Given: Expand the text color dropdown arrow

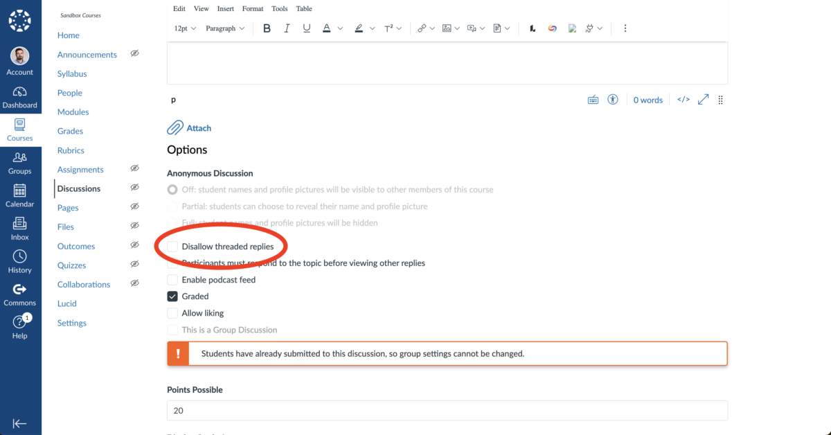Looking at the screenshot, I should 339,28.
